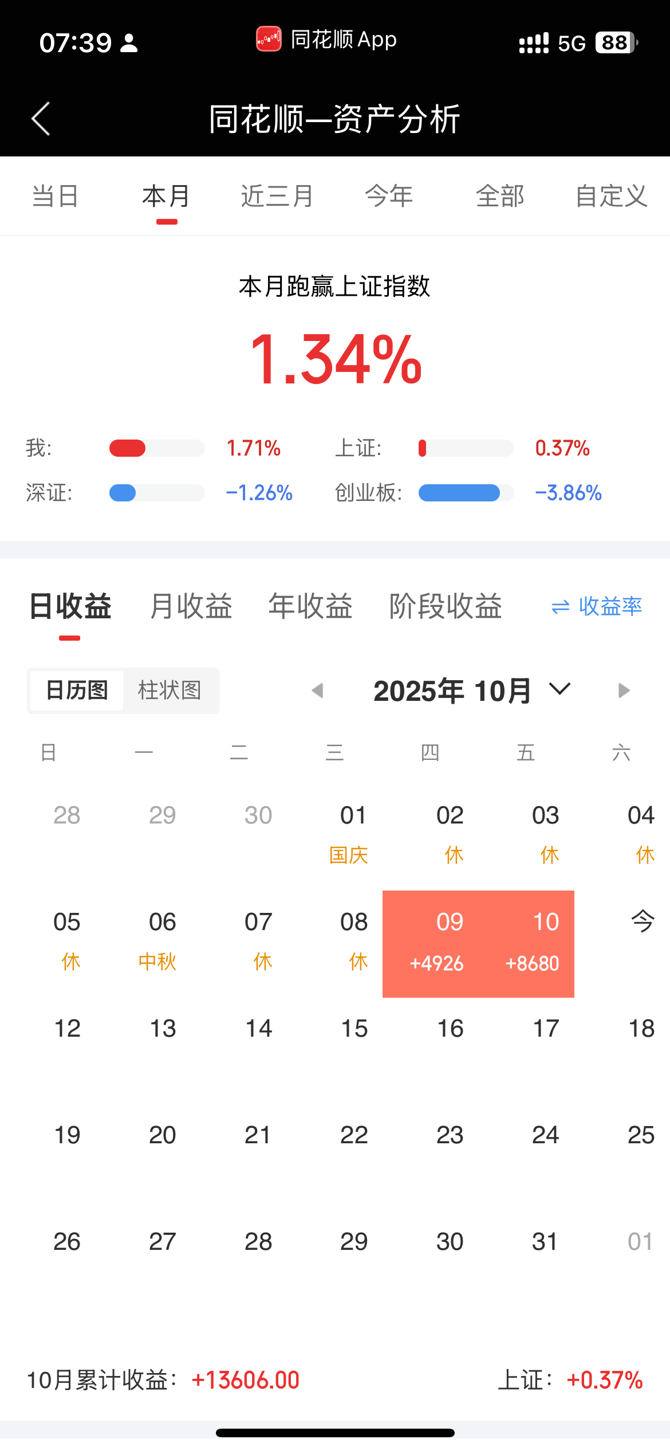Screen dimensions: 670x1451
Task: Go to next month arrow
Action: pos(624,691)
